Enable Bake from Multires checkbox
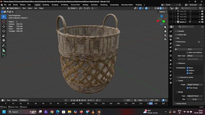Image resolution: width=205 pixels, height=115 pixels. 188,53
